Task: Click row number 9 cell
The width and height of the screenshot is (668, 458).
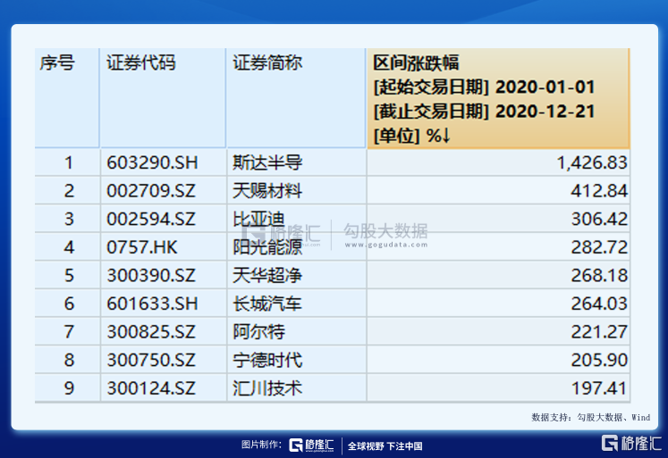Action: [x=67, y=387]
